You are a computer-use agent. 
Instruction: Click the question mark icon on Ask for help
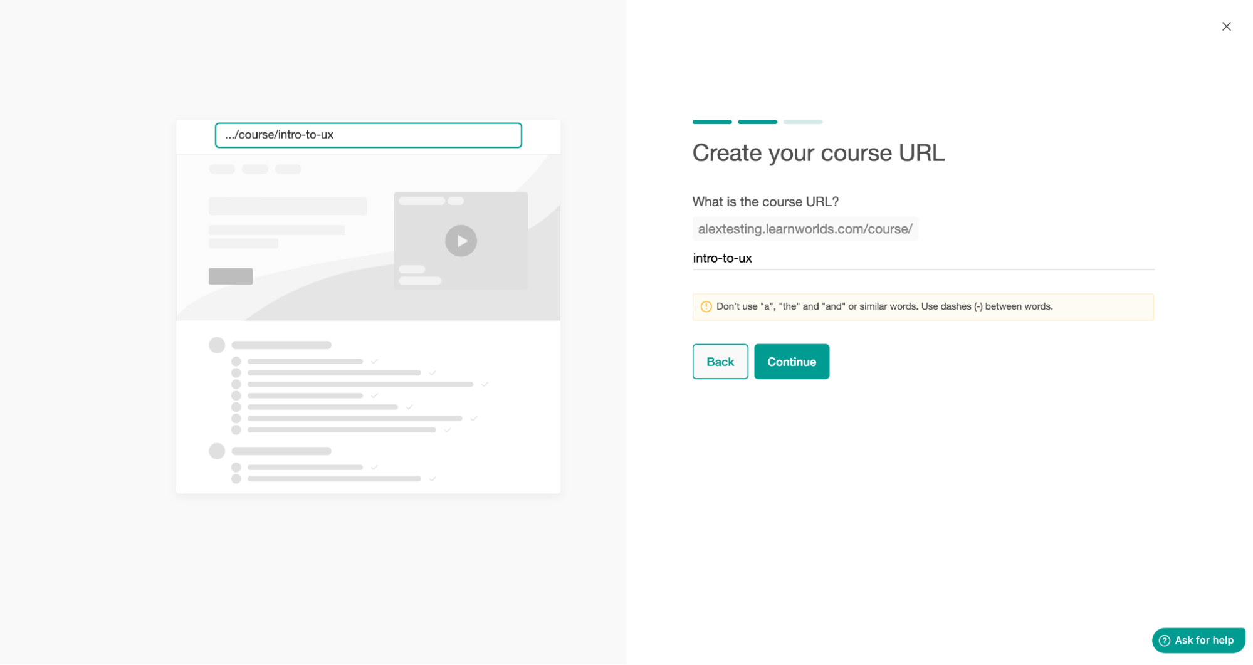1164,640
